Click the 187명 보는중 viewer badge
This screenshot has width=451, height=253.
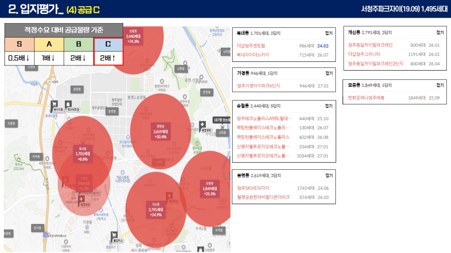pos(222,120)
